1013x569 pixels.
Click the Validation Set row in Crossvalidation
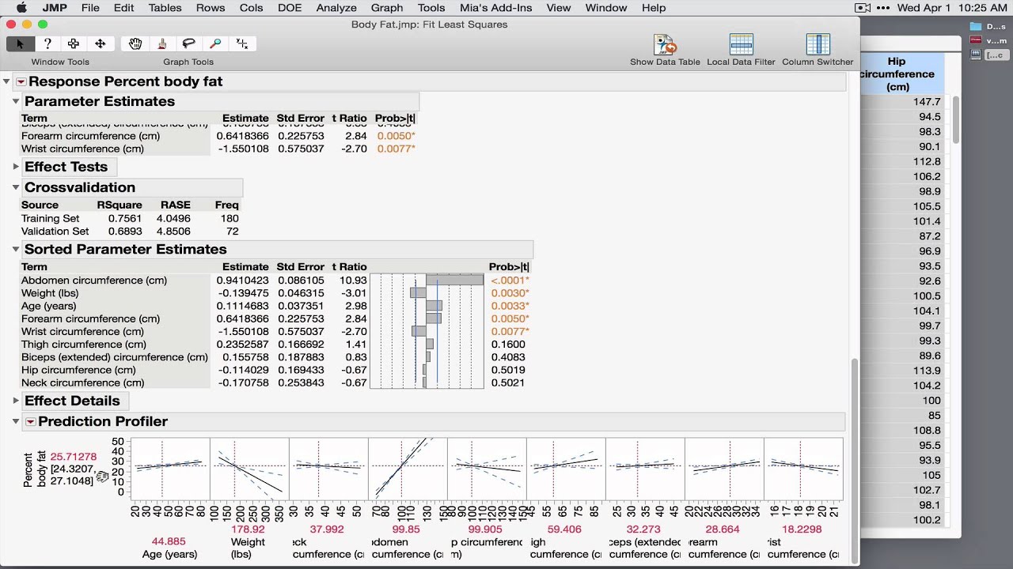click(131, 232)
